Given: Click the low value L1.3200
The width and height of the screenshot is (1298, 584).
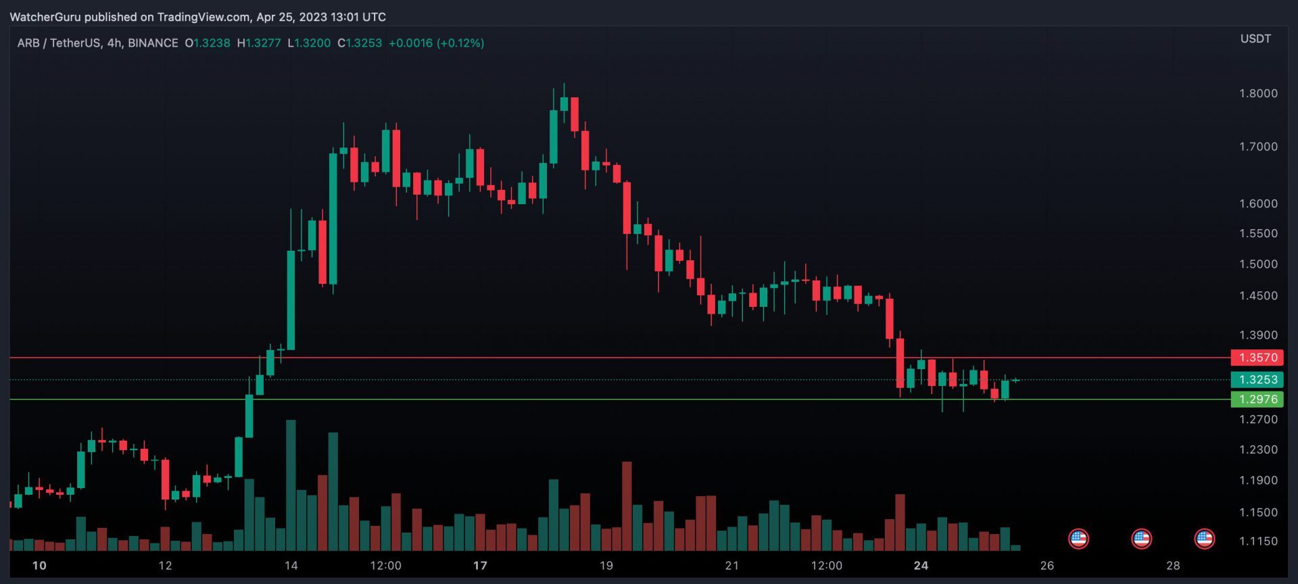Looking at the screenshot, I should (x=309, y=43).
